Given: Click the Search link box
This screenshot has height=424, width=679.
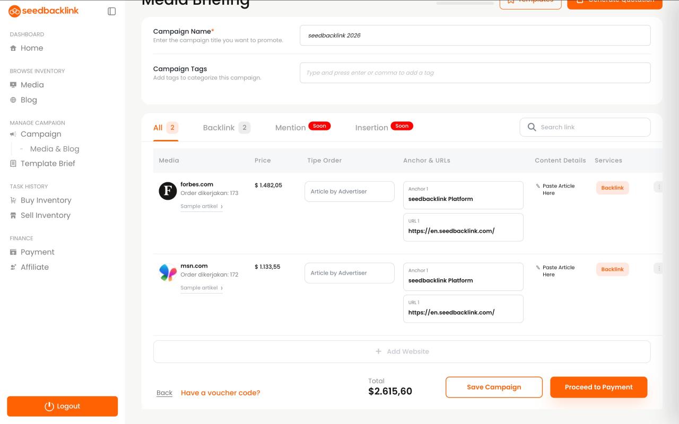Looking at the screenshot, I should (585, 127).
